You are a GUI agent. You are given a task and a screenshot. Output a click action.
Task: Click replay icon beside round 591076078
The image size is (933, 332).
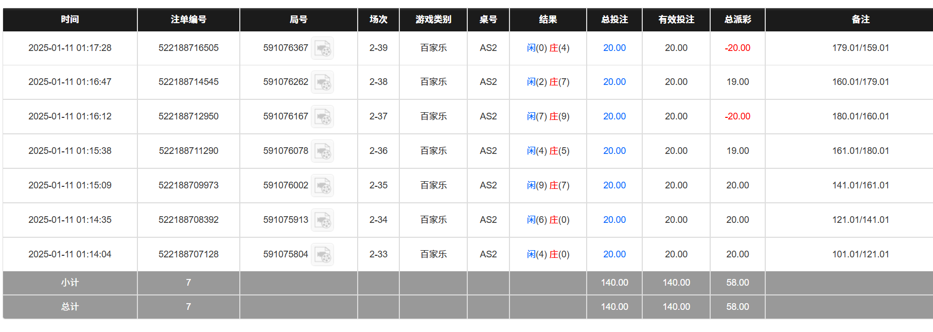point(323,151)
